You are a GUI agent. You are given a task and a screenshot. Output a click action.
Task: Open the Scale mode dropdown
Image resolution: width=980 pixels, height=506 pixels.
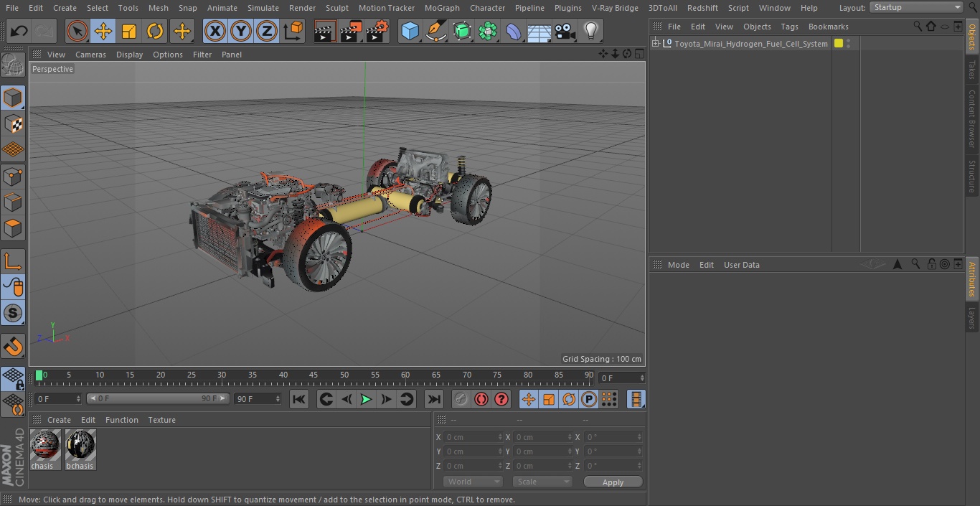542,482
